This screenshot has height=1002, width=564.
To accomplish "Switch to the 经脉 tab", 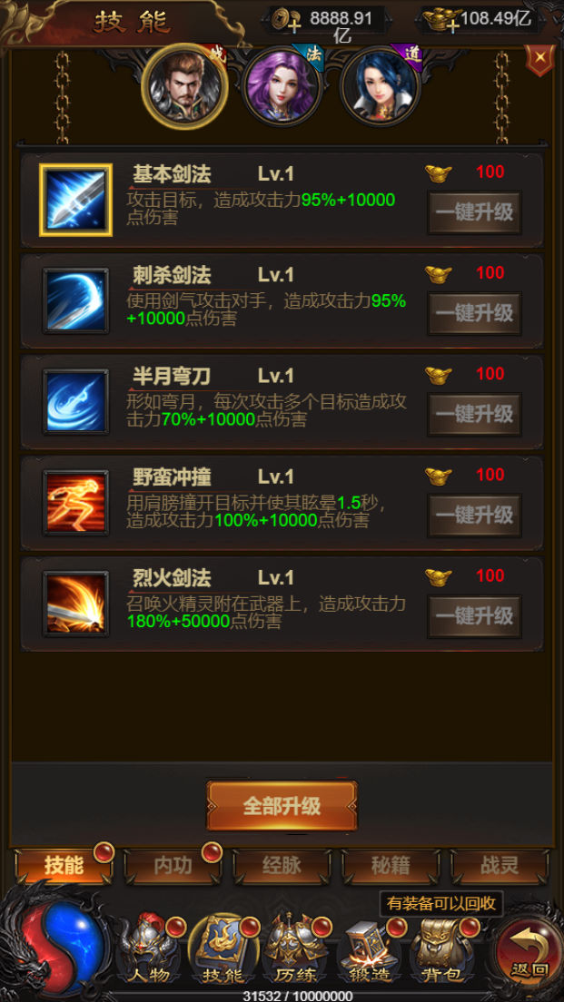I will [x=282, y=867].
